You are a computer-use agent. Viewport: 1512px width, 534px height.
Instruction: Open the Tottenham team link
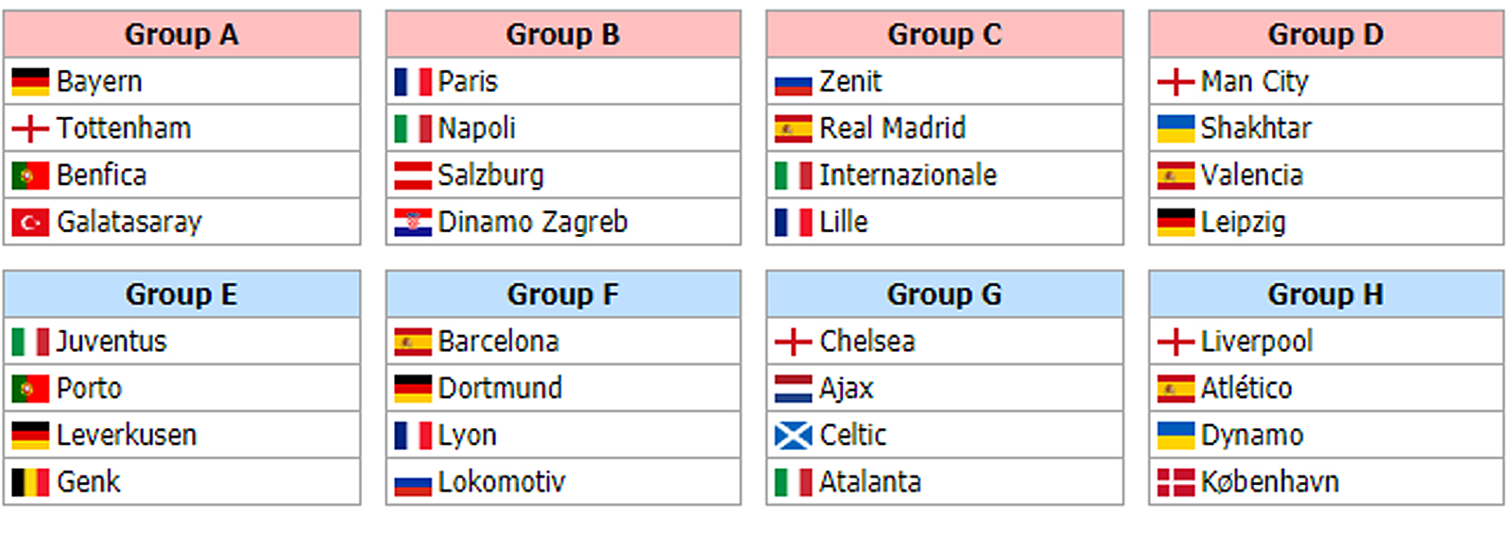(124, 128)
